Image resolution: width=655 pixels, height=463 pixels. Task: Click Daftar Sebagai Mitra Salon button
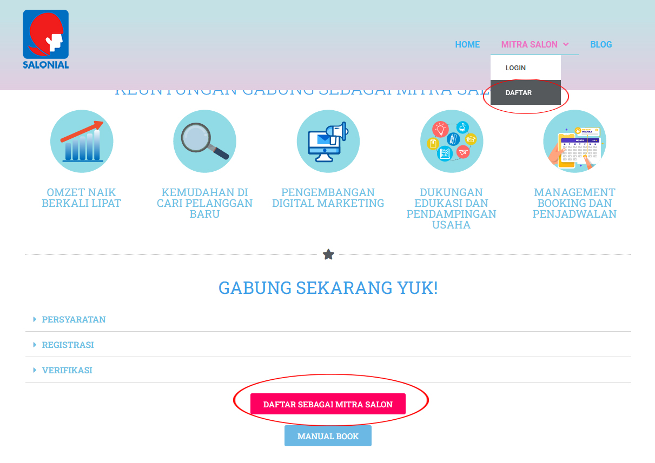328,404
